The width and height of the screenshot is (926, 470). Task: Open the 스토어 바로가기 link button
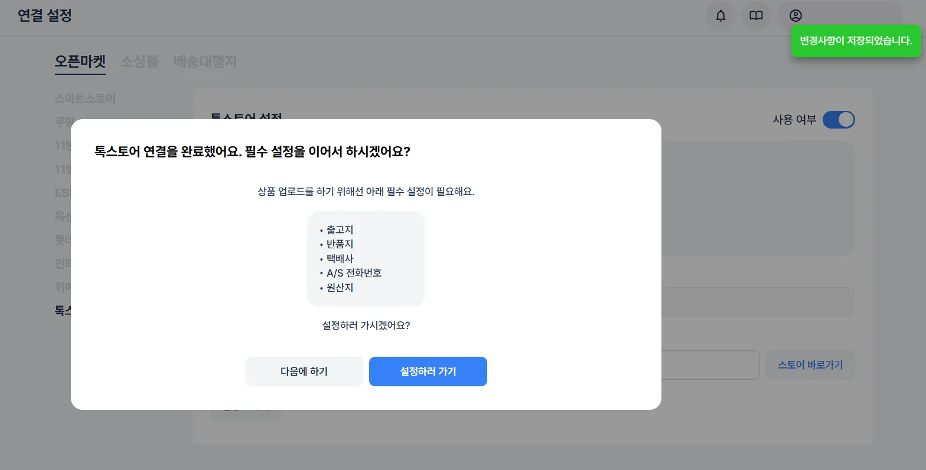point(810,365)
